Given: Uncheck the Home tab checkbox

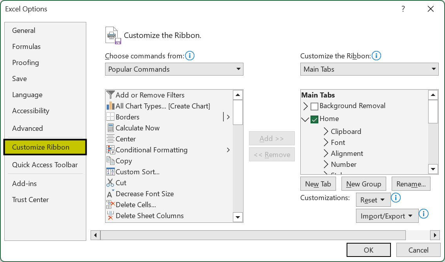Looking at the screenshot, I should (x=314, y=119).
